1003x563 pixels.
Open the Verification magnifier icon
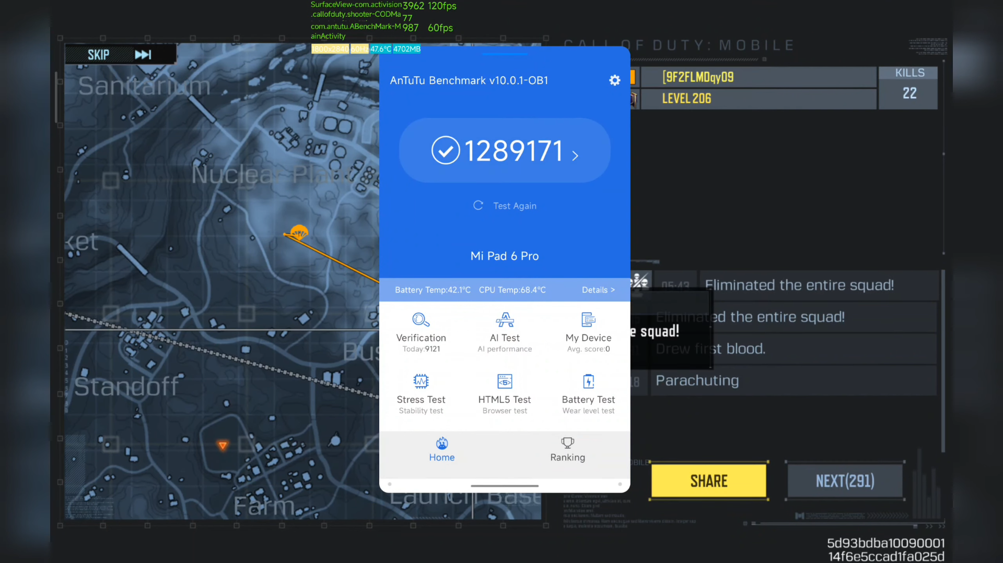point(421,319)
